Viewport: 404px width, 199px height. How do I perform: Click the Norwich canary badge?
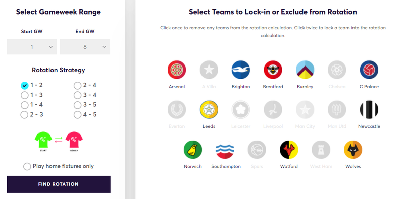pyautogui.click(x=193, y=150)
